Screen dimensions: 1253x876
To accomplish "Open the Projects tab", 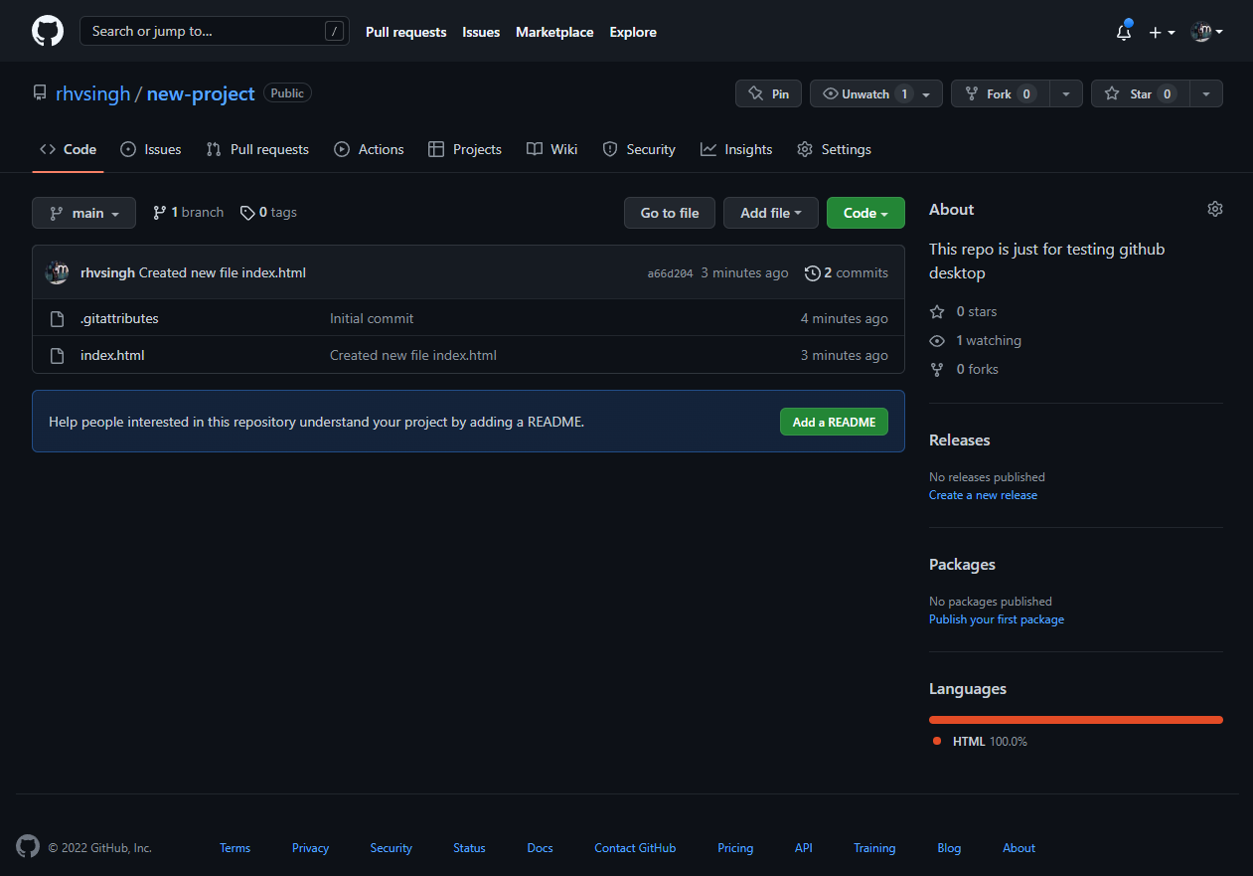I will point(464,149).
